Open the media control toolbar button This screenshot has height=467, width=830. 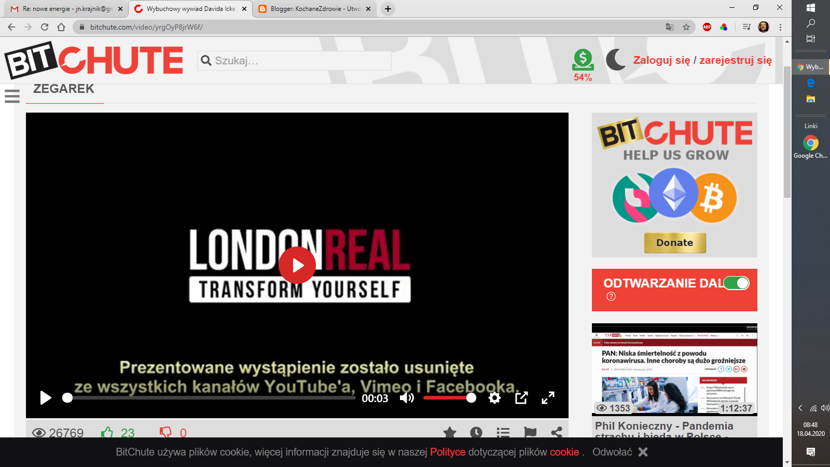pos(746,27)
